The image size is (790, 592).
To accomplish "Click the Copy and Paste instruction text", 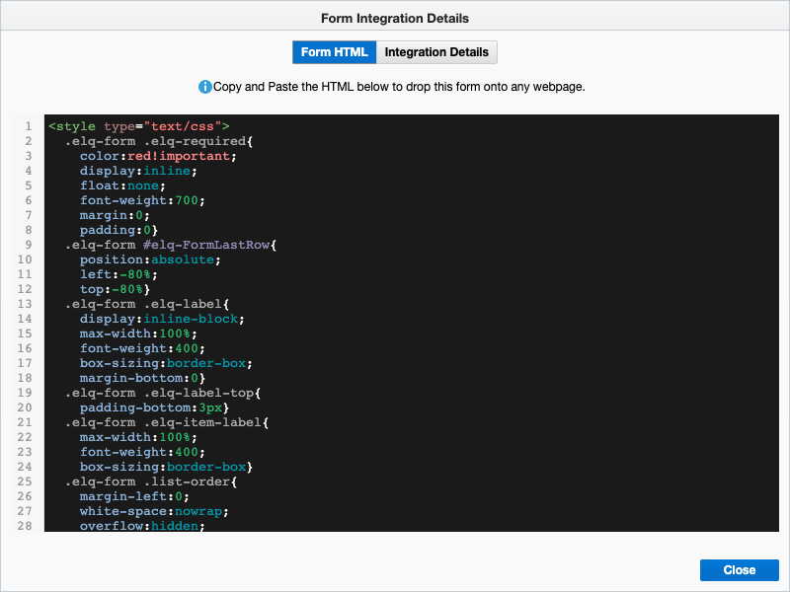I will click(x=400, y=87).
